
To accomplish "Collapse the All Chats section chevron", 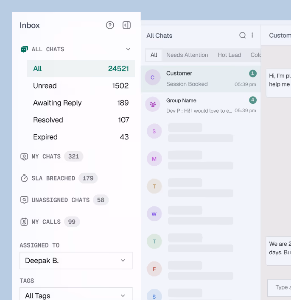I will 128,49.
